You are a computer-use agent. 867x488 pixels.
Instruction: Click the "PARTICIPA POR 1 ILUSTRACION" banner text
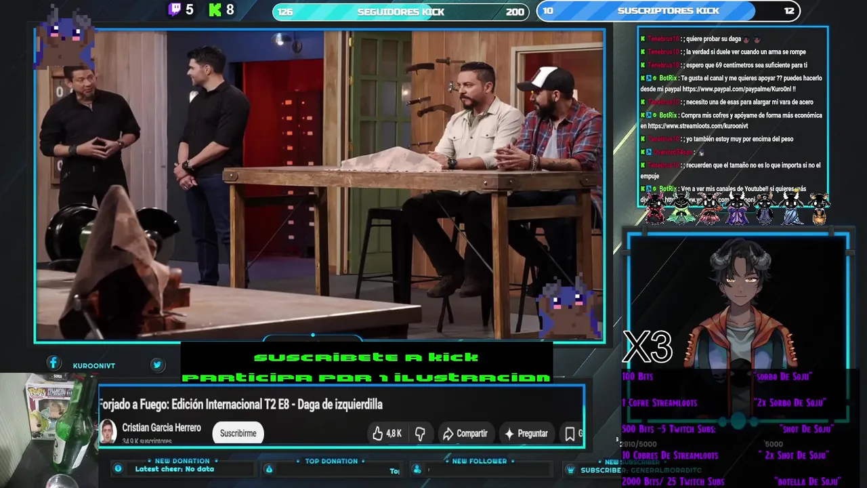coord(366,378)
